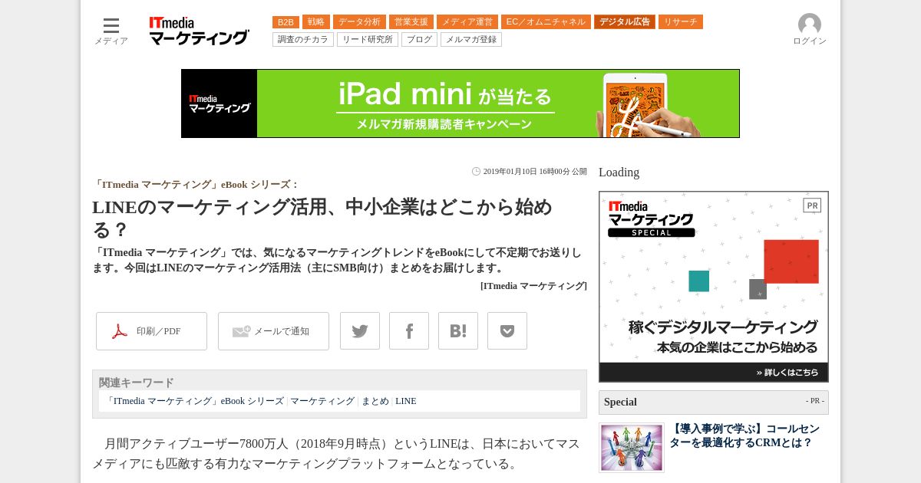The image size is (921, 483).
Task: Go to 調査のチカラ link
Action: [303, 40]
